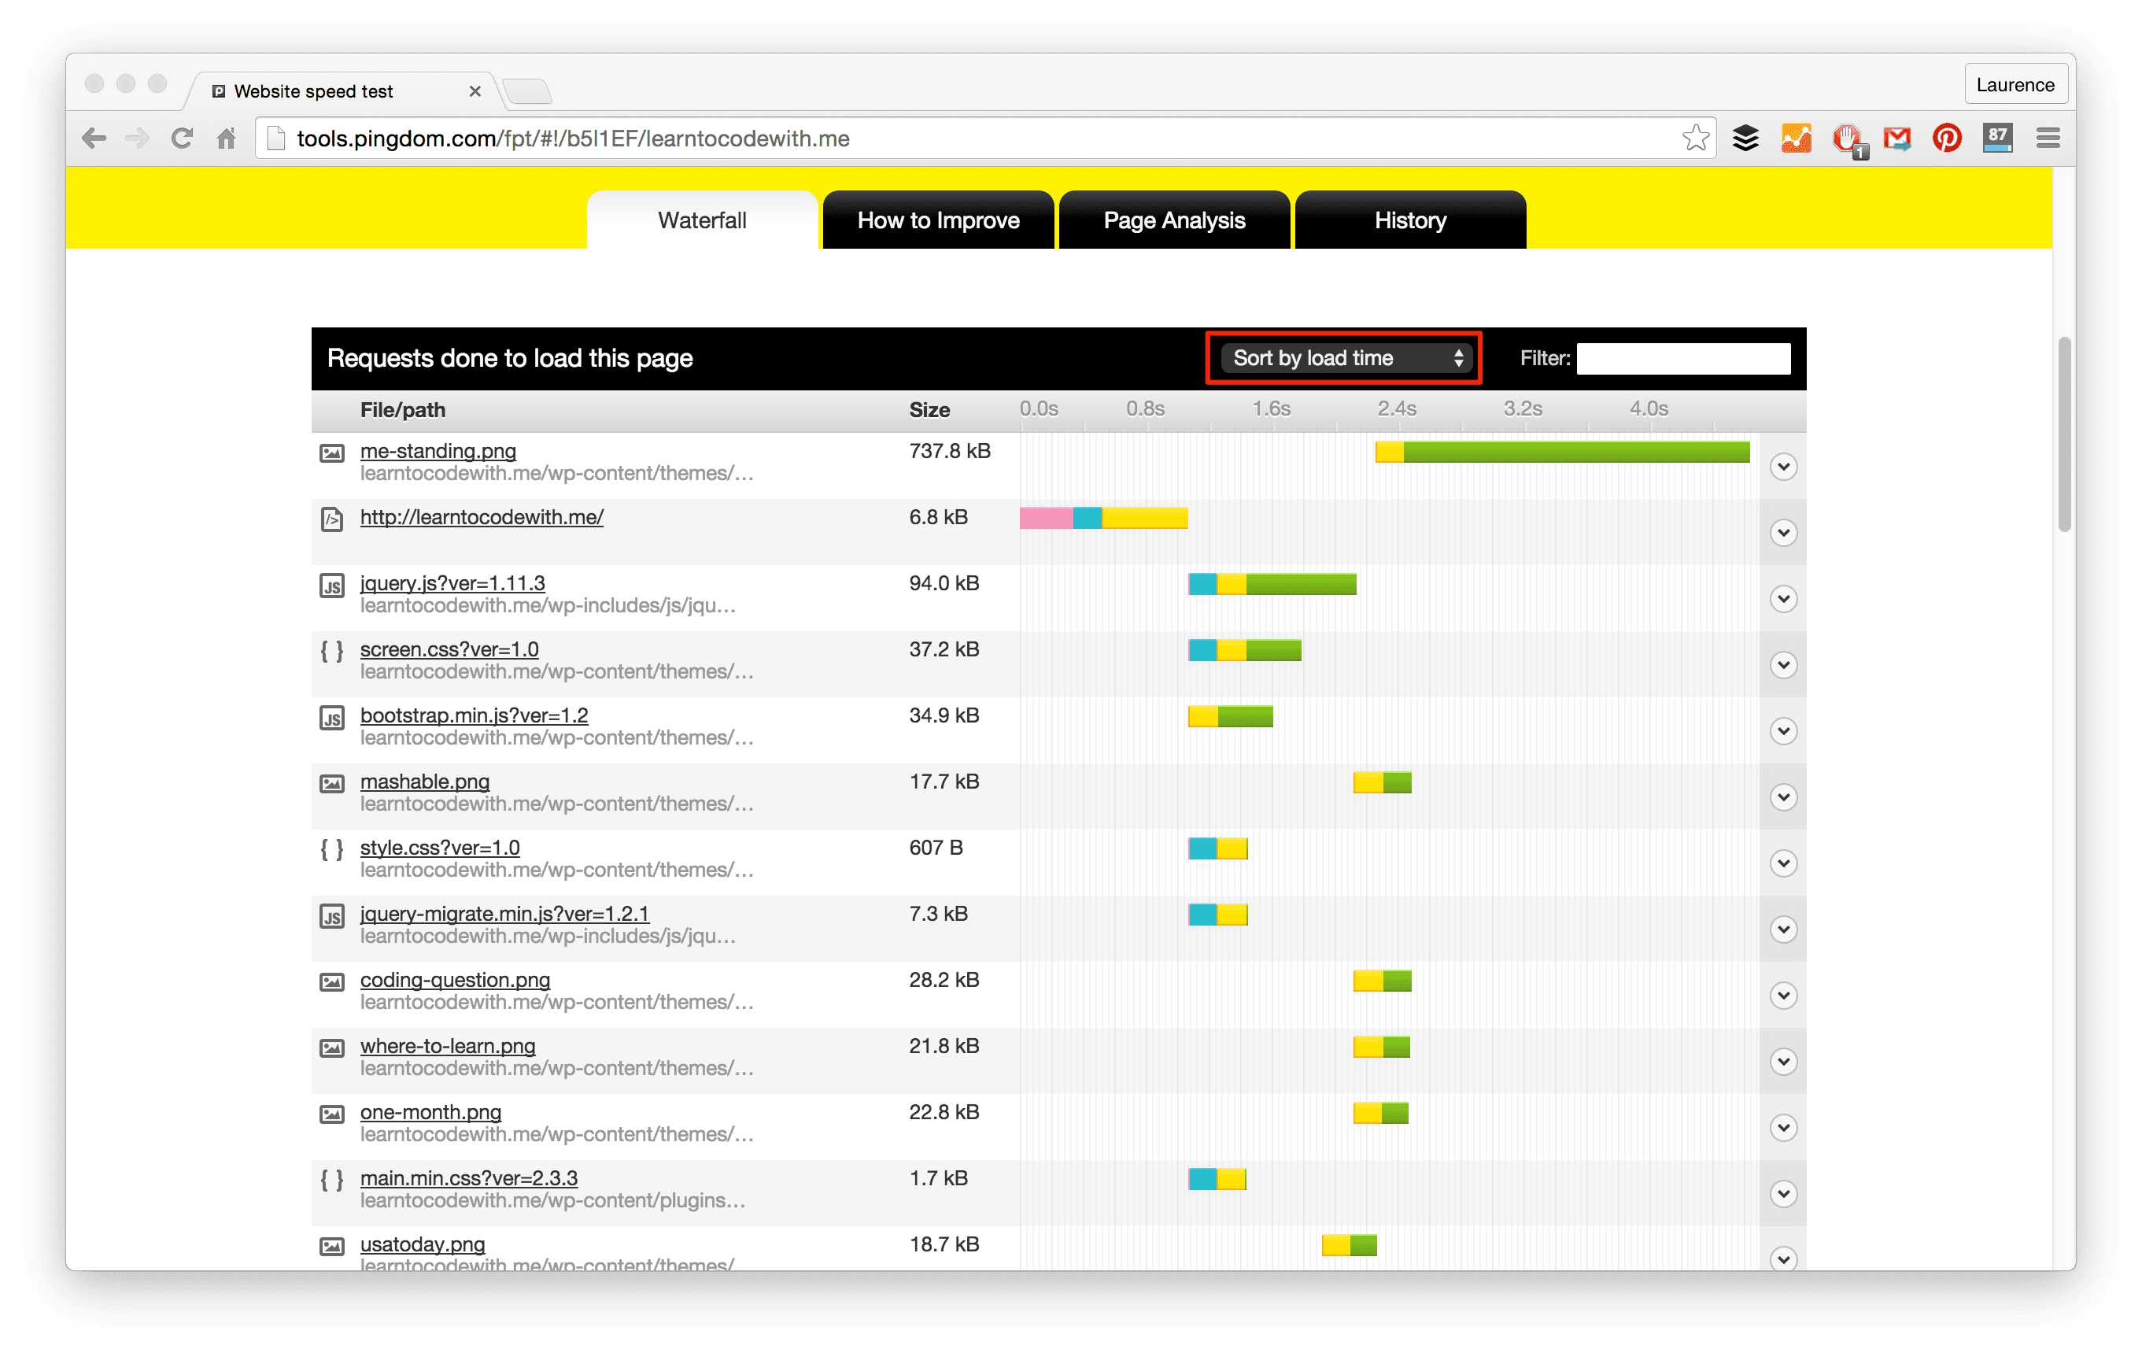Expand the jquery.js?ver=1.11.3 row
Screen dimensions: 2142x1349
pos(1785,593)
